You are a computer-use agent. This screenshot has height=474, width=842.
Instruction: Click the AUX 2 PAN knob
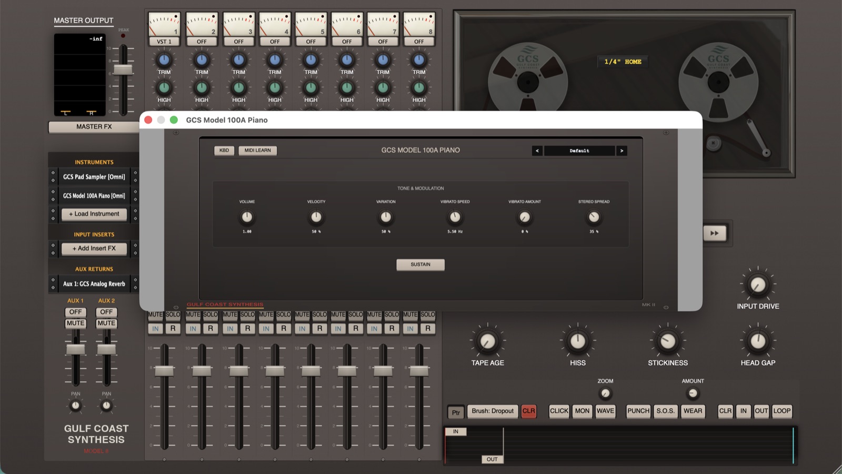coord(106,406)
